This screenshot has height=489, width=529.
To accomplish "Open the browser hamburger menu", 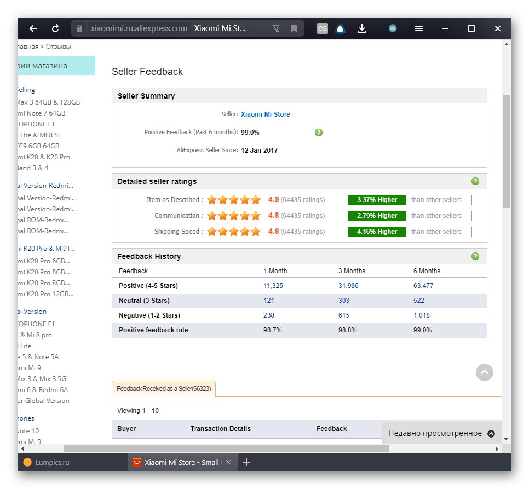I will coord(419,28).
